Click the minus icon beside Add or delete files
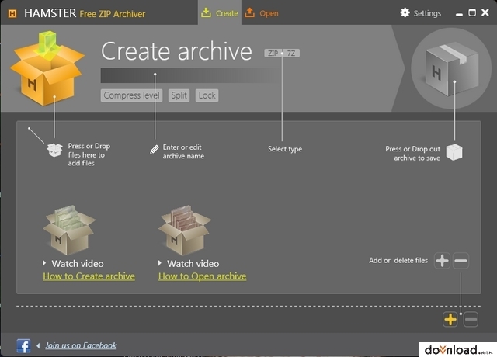Image resolution: width=497 pixels, height=357 pixels. pyautogui.click(x=461, y=261)
